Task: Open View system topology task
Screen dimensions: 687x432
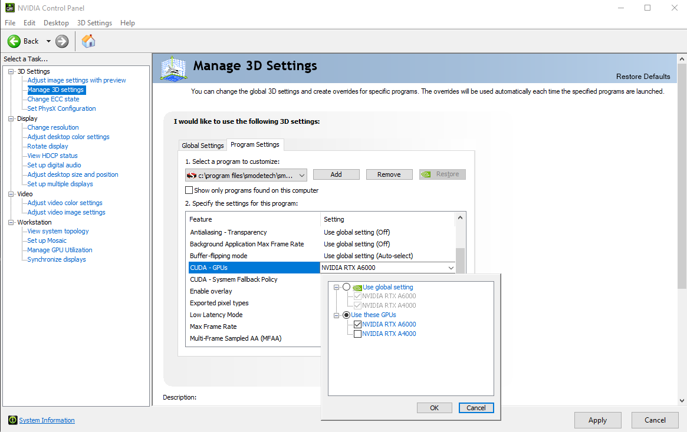Action: click(x=58, y=231)
